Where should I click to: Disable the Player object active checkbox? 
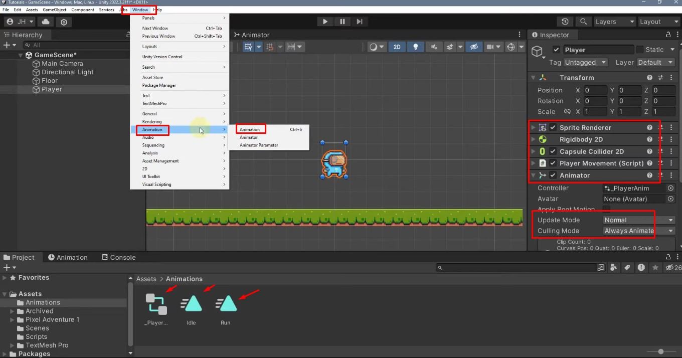tap(556, 50)
